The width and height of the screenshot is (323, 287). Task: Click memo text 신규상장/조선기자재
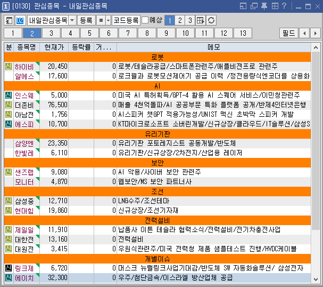[x=148, y=210]
